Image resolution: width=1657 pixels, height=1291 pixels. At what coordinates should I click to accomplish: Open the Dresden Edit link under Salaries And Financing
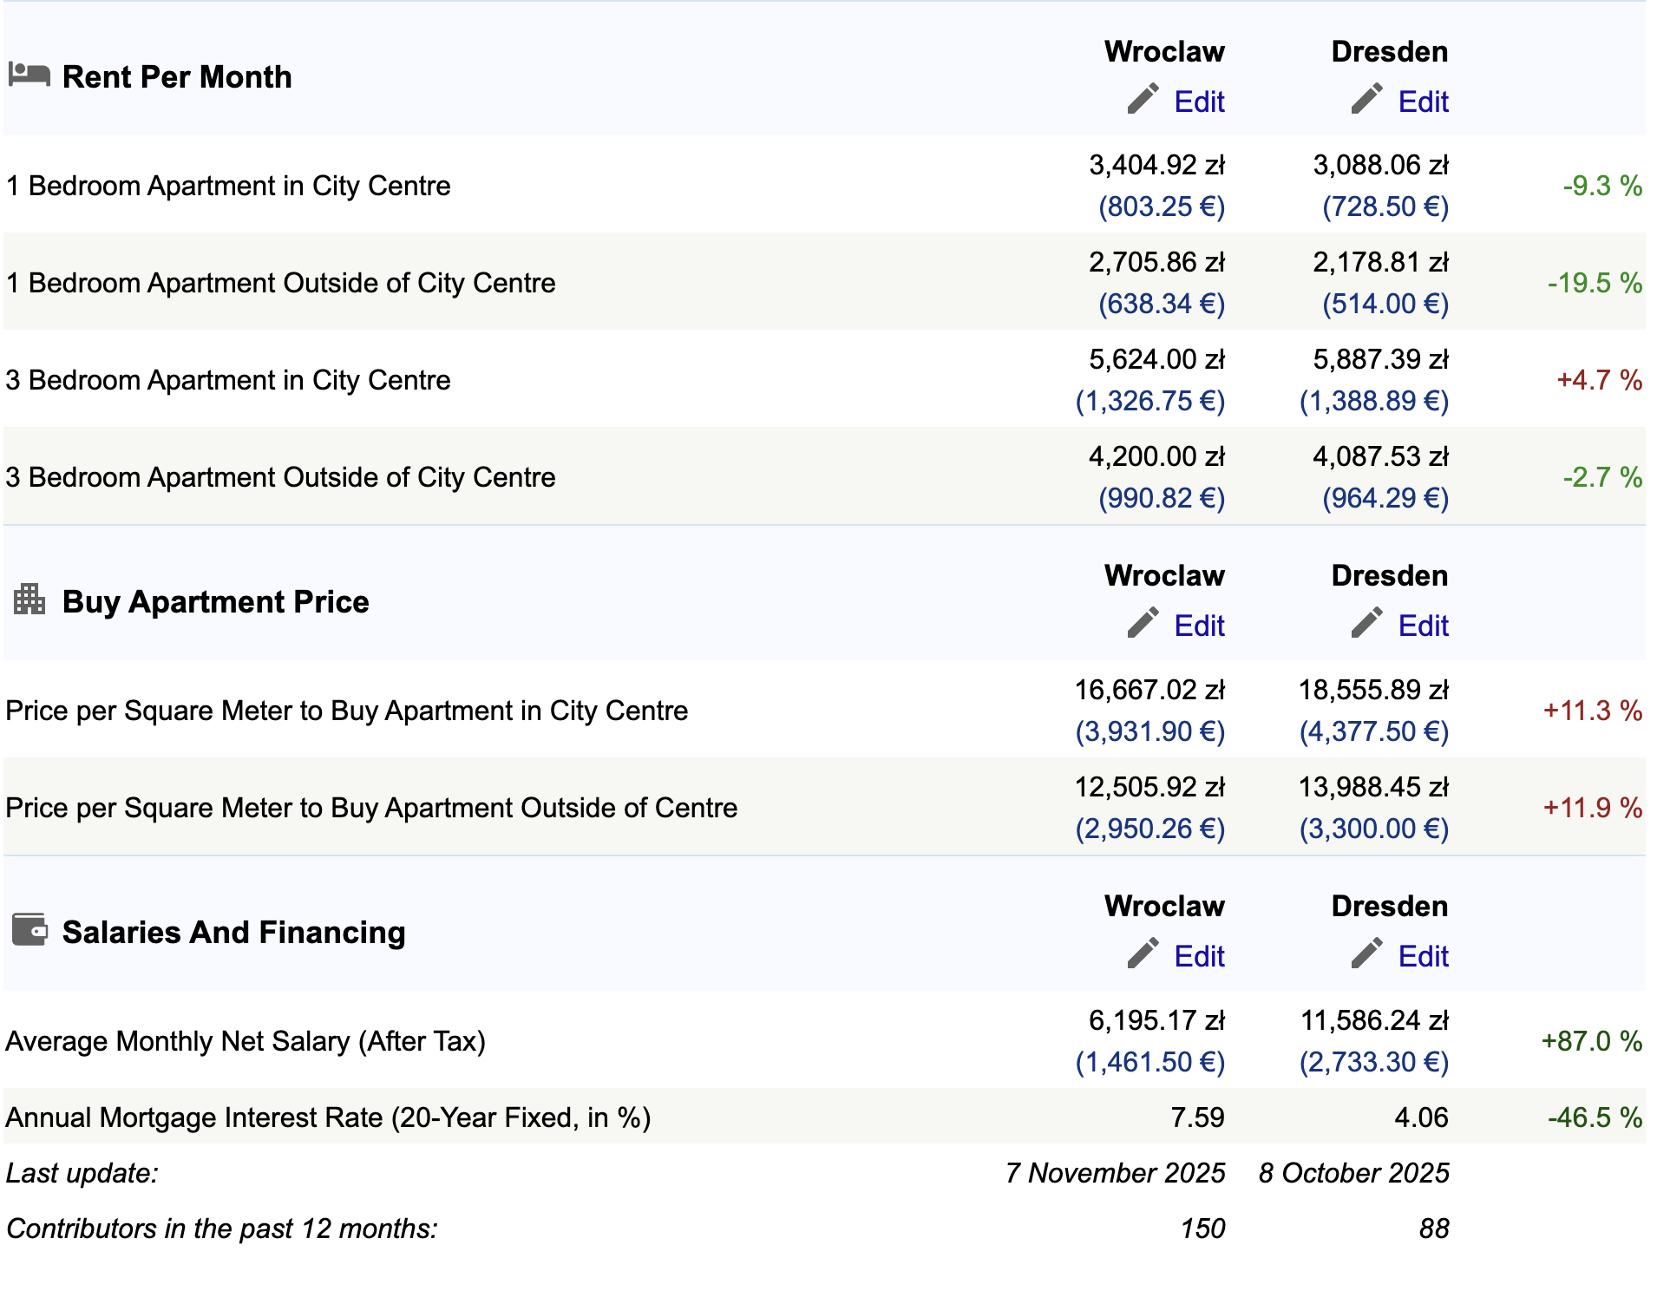click(x=1423, y=957)
